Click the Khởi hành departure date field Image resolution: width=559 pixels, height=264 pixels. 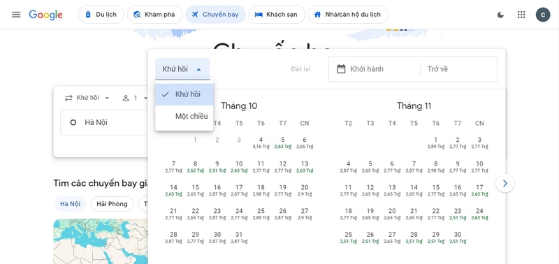375,68
